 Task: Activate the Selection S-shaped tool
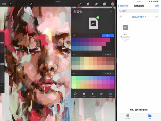point(24,4)
